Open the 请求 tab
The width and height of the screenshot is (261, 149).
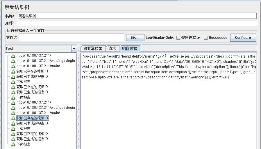(112, 48)
